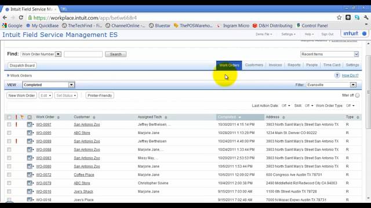
Task: Open the Dispatch Board
Action: coord(22,65)
